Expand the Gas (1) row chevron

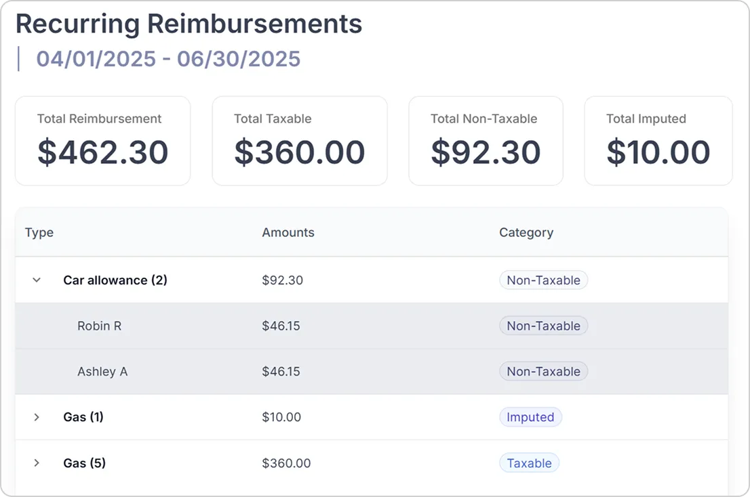point(37,417)
